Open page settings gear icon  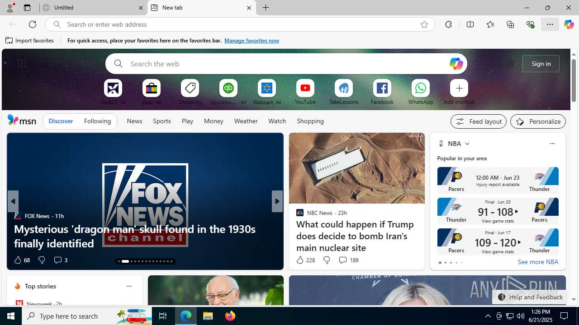(x=510, y=64)
